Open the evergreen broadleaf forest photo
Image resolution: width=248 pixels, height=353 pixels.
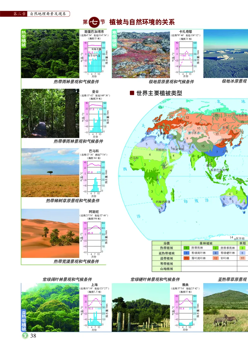[x=50, y=307]
